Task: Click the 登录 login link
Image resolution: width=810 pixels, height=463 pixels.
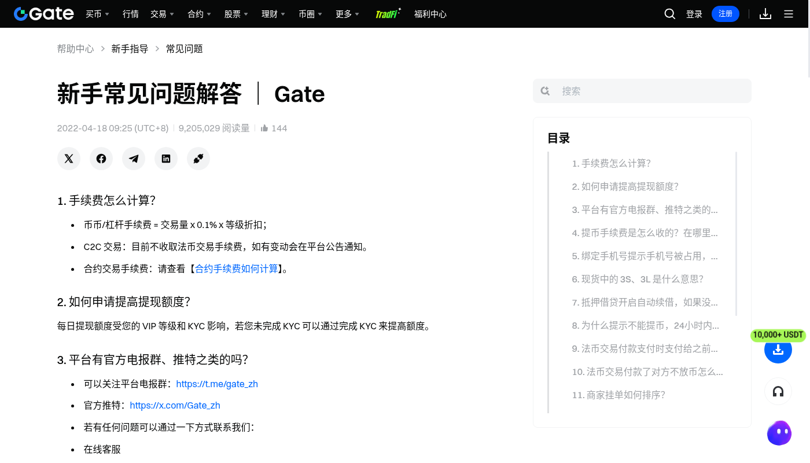Action: [x=694, y=14]
